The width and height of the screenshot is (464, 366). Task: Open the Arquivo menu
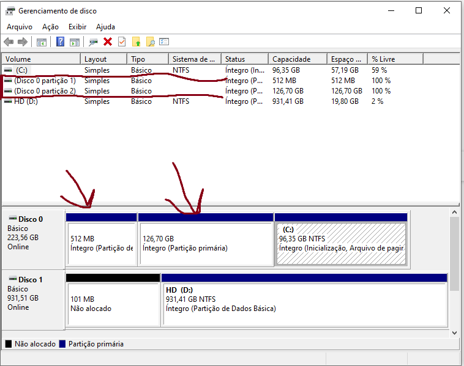point(20,27)
